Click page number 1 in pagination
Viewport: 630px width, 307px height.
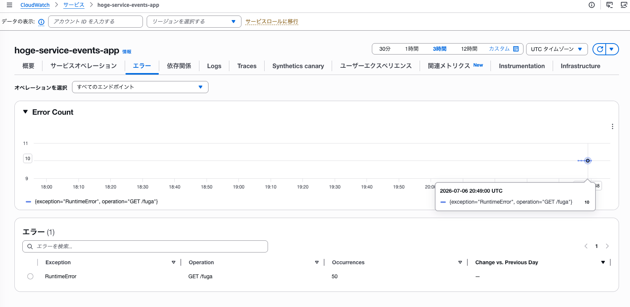(x=597, y=246)
